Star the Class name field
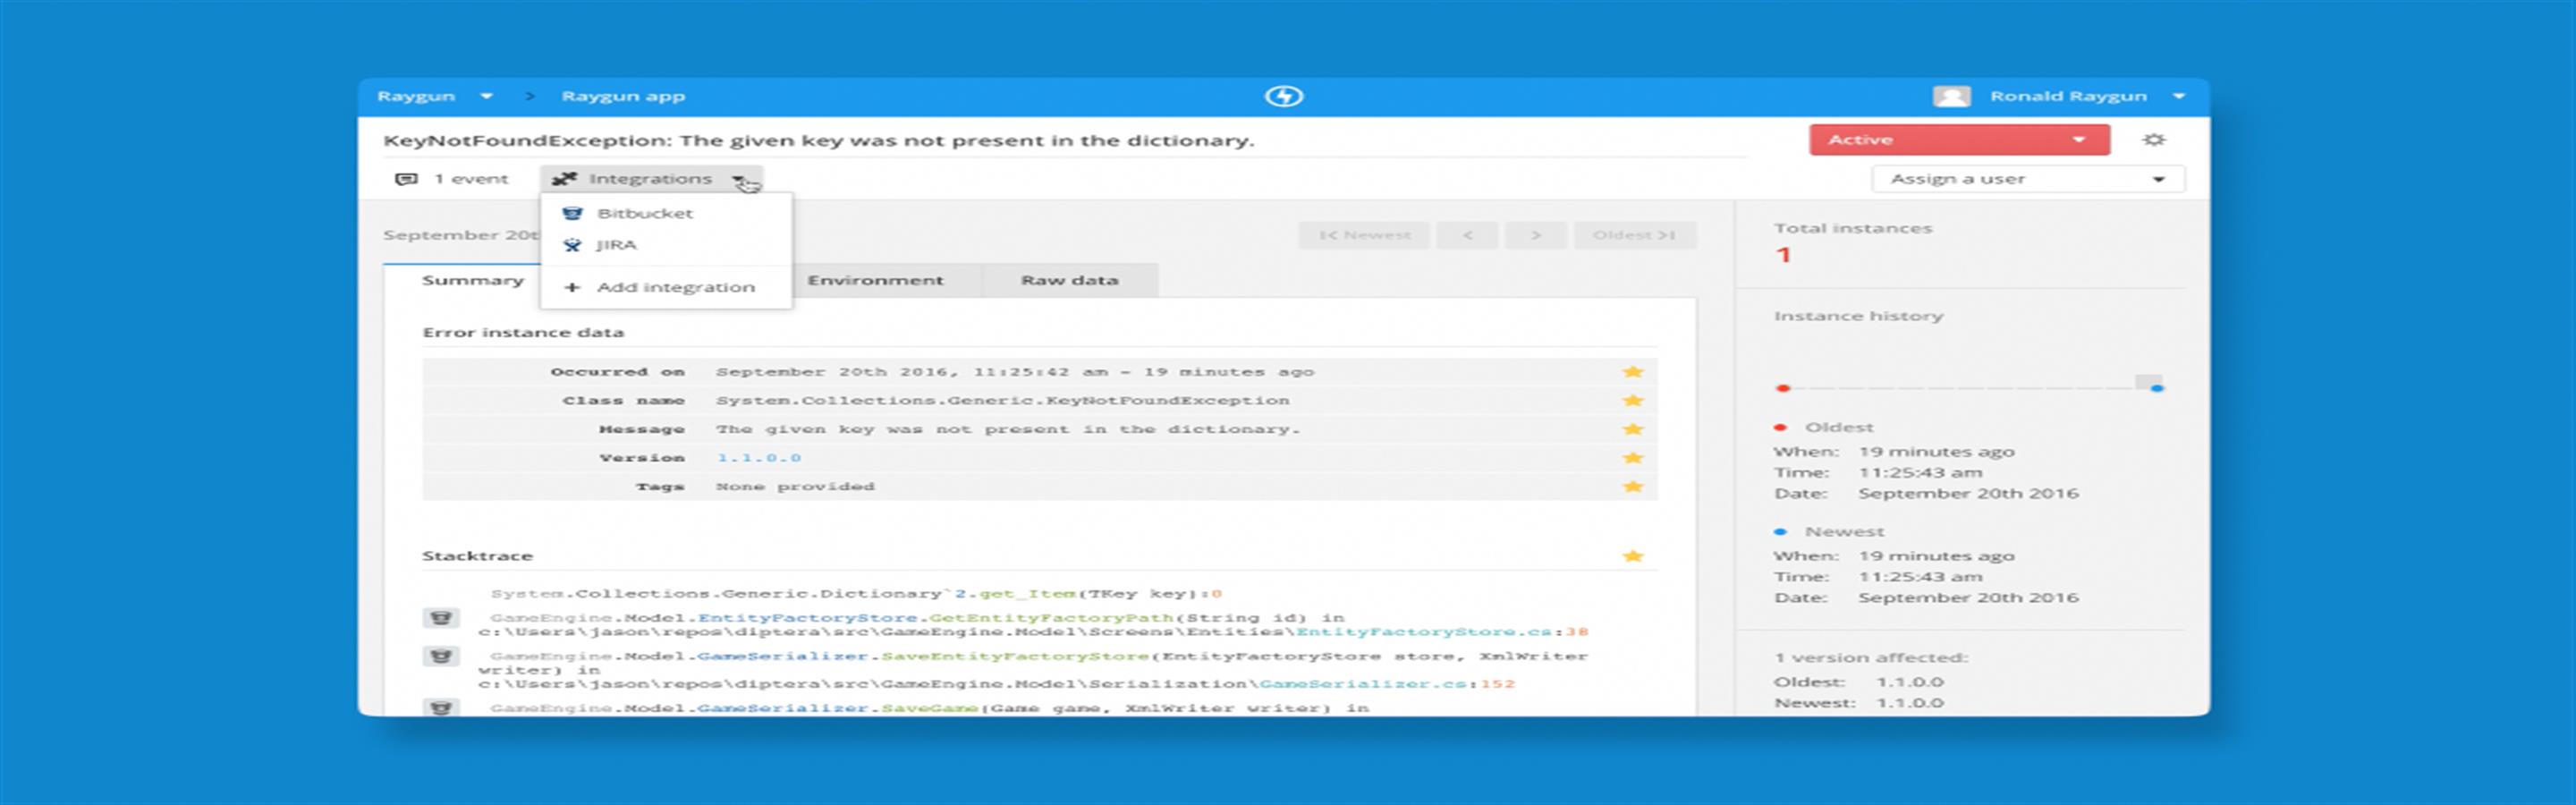 pyautogui.click(x=1632, y=399)
